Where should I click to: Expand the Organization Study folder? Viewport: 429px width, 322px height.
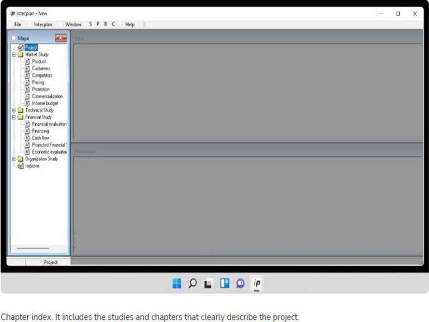[x=13, y=159]
